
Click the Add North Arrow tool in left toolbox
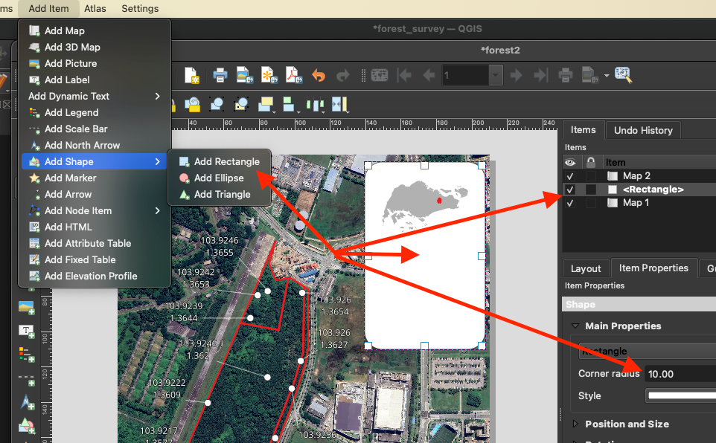coord(27,402)
